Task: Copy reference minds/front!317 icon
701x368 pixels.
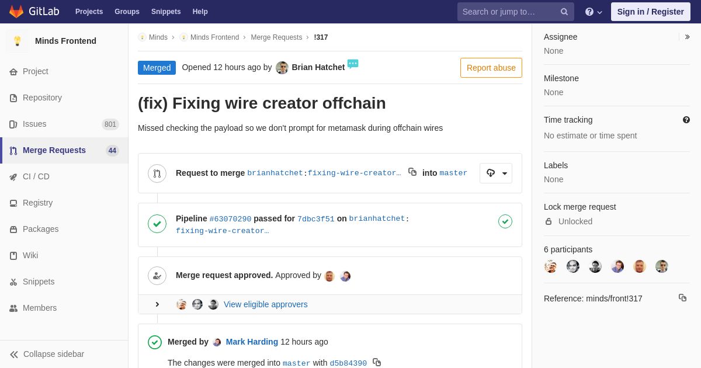Action: tap(682, 298)
